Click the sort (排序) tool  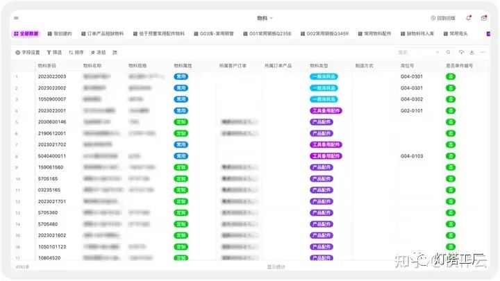[x=76, y=52]
